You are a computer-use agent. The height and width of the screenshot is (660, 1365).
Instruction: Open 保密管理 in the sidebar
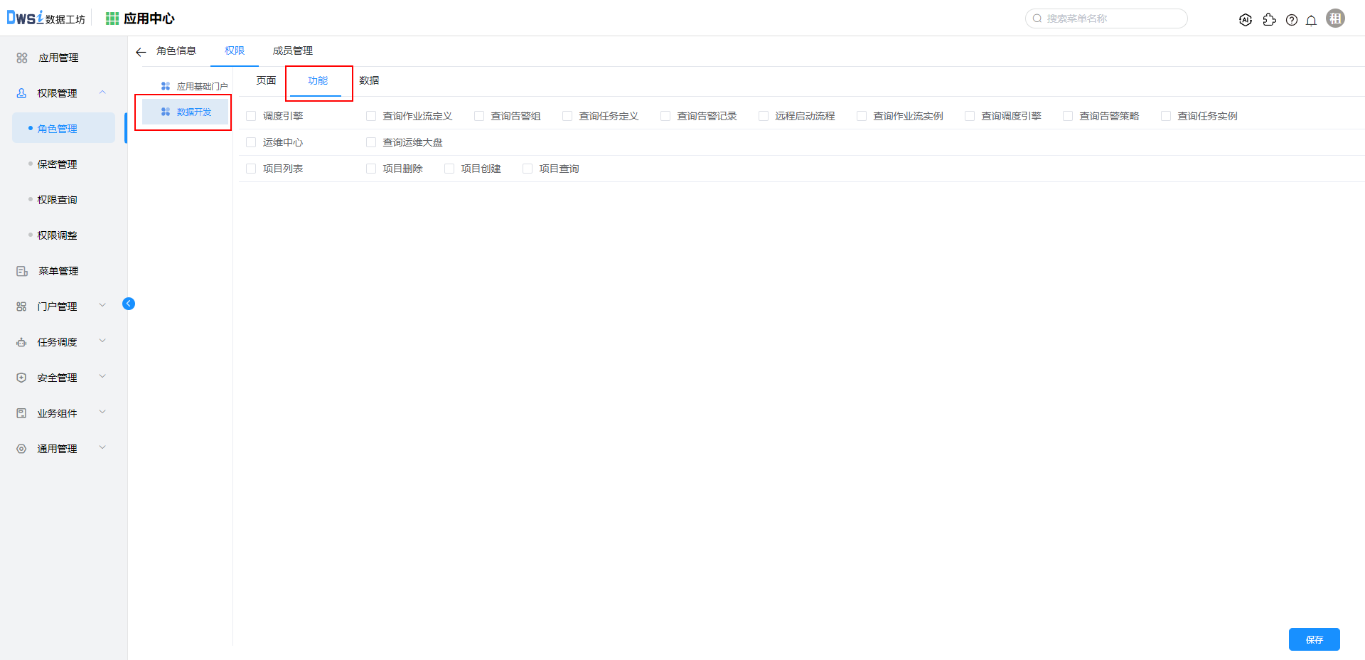coord(57,164)
